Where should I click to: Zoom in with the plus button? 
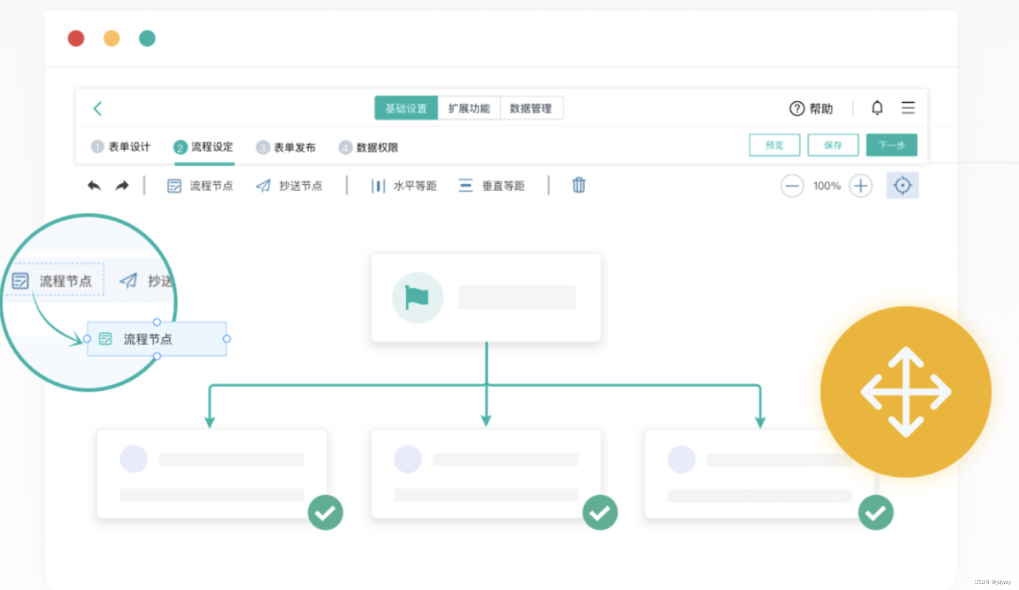click(861, 186)
